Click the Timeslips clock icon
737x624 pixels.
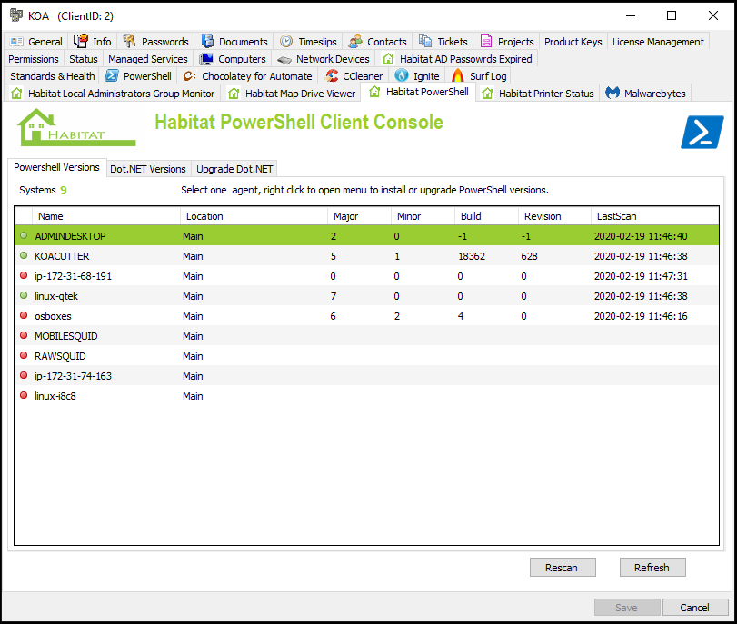[286, 40]
